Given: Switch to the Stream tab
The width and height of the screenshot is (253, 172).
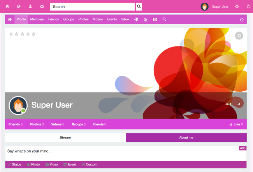Looking at the screenshot, I should pyautogui.click(x=65, y=138).
